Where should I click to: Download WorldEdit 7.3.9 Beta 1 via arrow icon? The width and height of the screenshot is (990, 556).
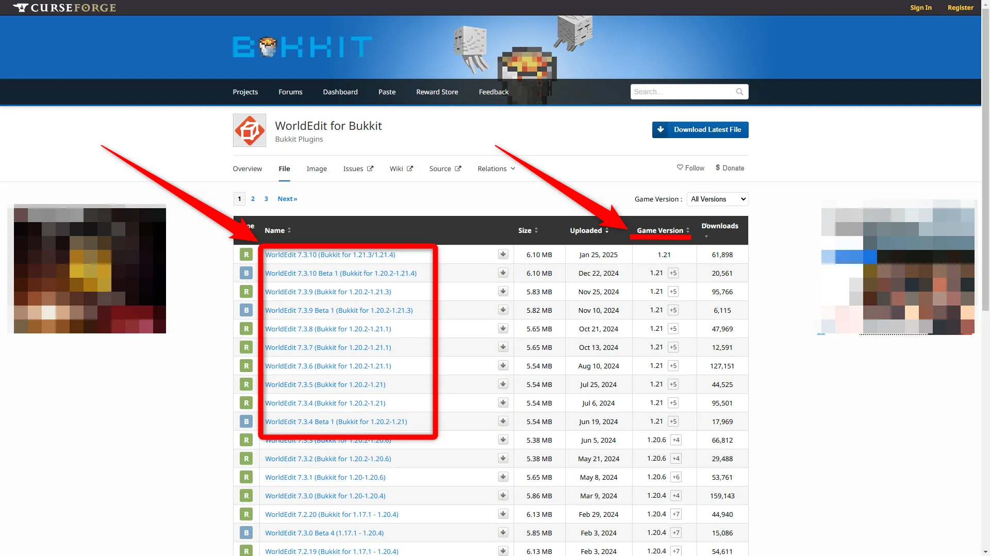tap(503, 310)
